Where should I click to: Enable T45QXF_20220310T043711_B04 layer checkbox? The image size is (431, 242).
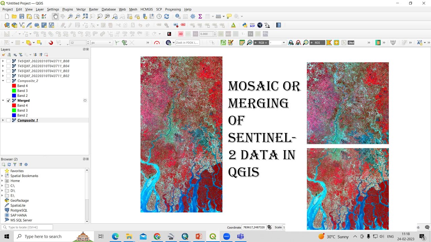point(8,66)
